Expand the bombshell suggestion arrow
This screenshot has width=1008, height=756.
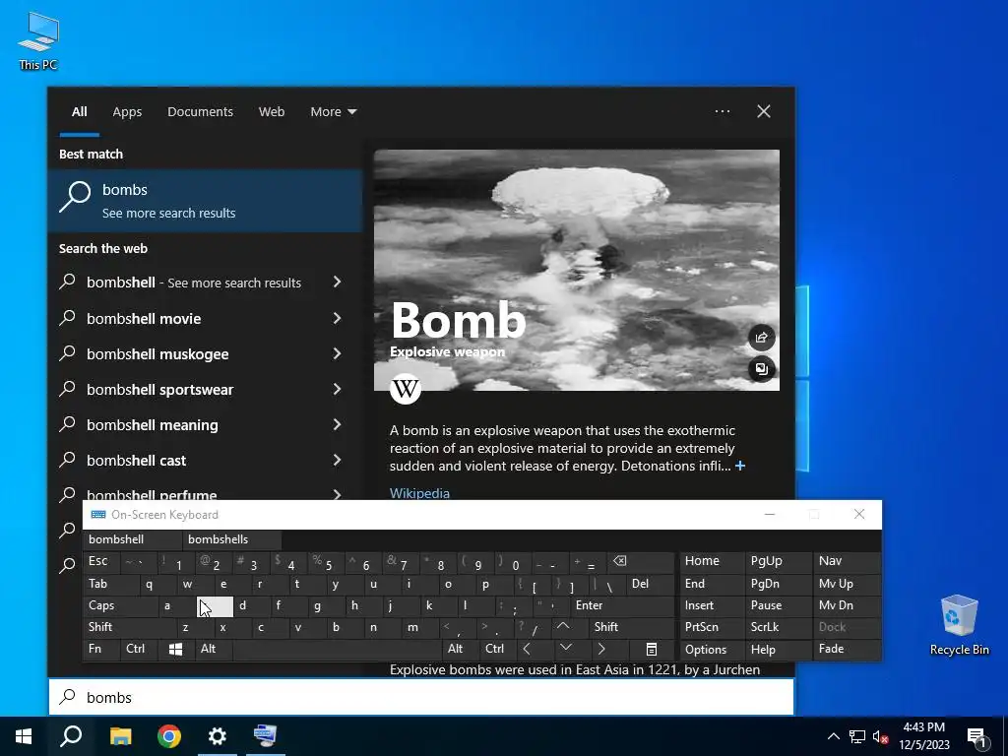[337, 283]
